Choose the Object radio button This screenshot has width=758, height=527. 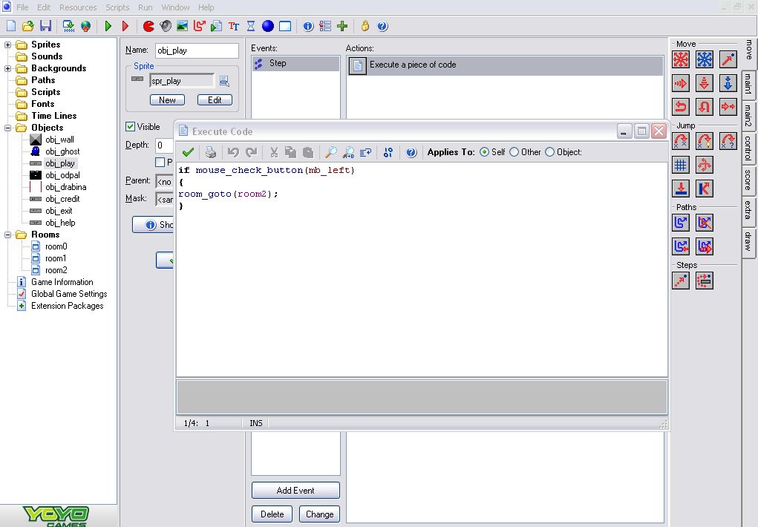(x=549, y=152)
